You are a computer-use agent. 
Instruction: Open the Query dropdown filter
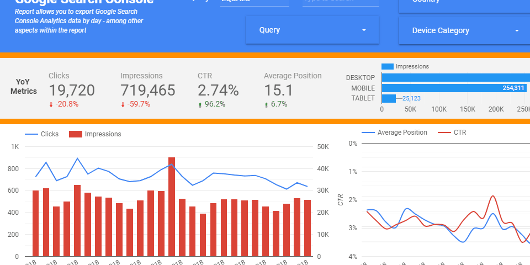[x=312, y=30]
